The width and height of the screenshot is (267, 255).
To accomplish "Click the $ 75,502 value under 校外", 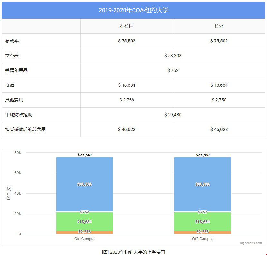I will (219, 41).
